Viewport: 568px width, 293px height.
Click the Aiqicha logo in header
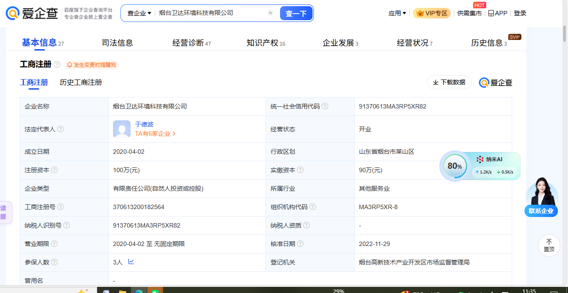[x=32, y=13]
